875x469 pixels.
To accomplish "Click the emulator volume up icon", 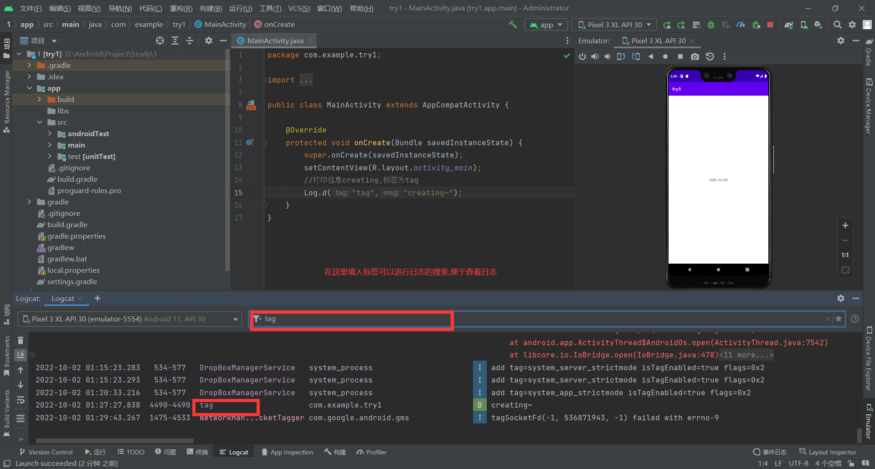I will 595,56.
